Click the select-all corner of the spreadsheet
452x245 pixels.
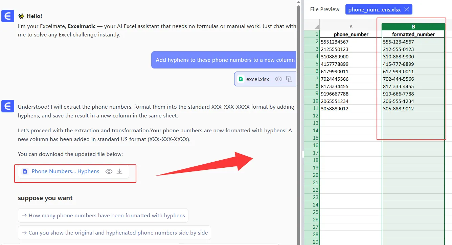pyautogui.click(x=312, y=27)
